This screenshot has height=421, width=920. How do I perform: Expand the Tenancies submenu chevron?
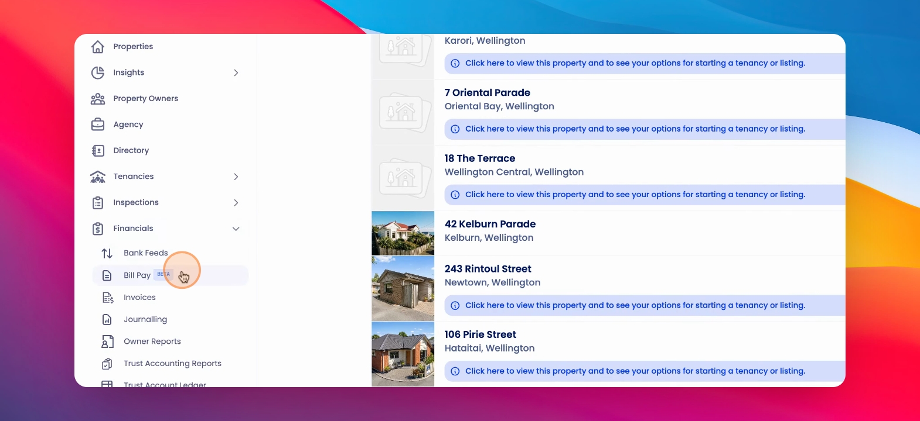[236, 177]
